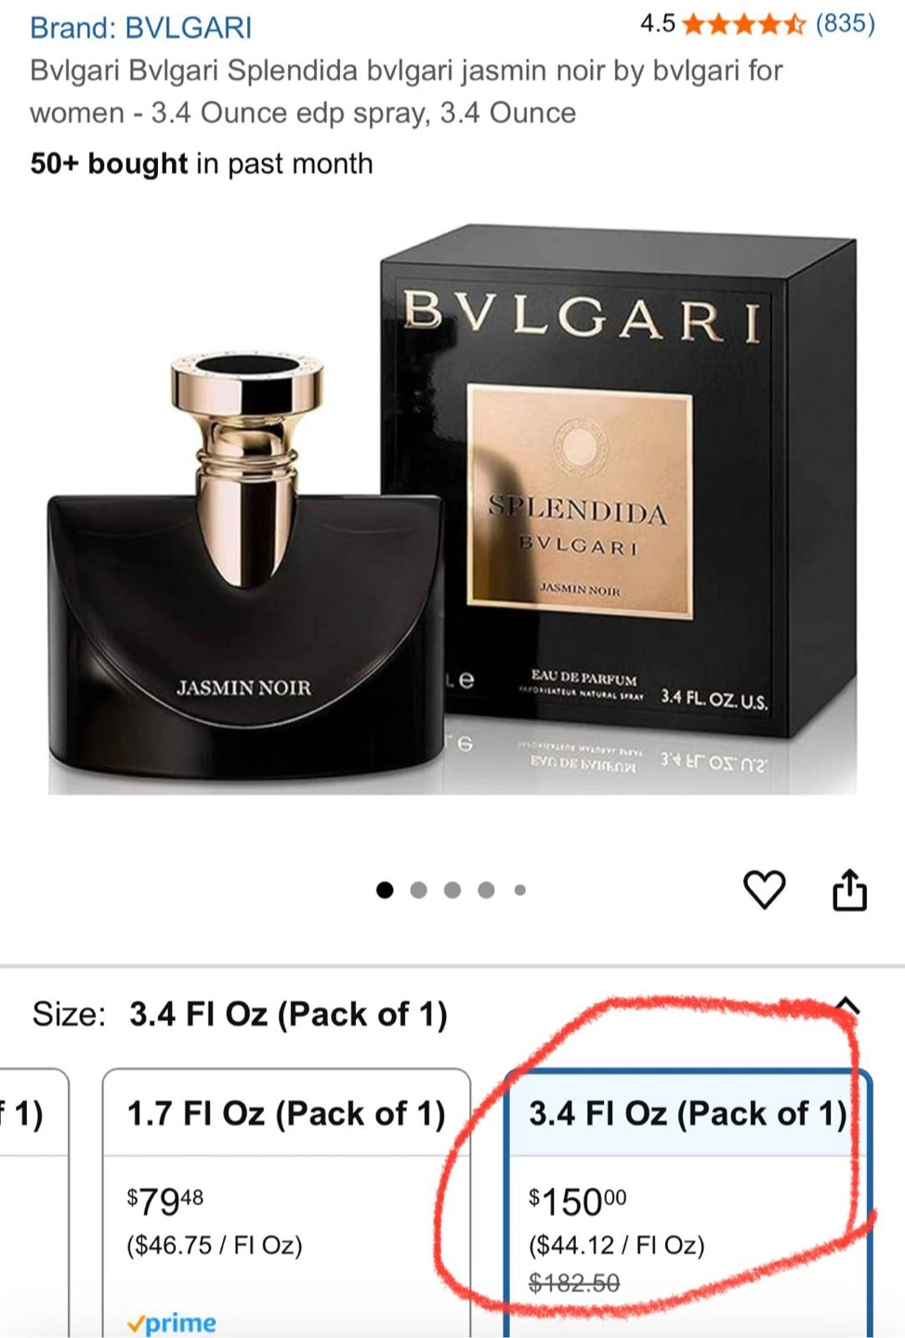
Task: Tap the orange star rating icons
Action: [x=744, y=24]
